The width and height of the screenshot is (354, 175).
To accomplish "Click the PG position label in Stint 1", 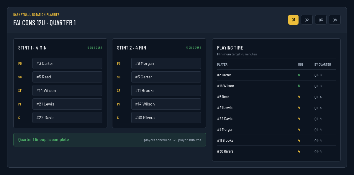I will point(20,64).
